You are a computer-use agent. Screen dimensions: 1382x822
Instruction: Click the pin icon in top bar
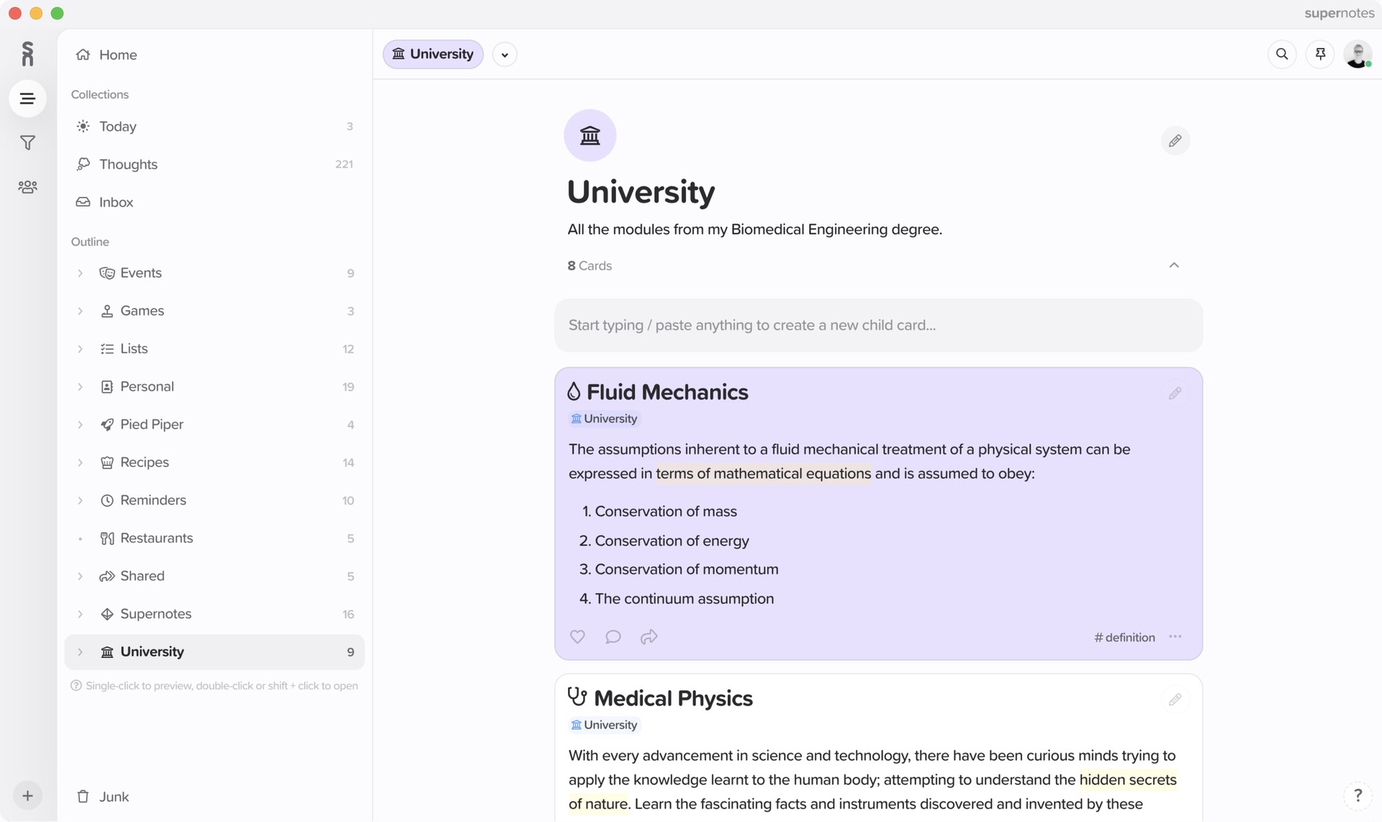(1320, 54)
